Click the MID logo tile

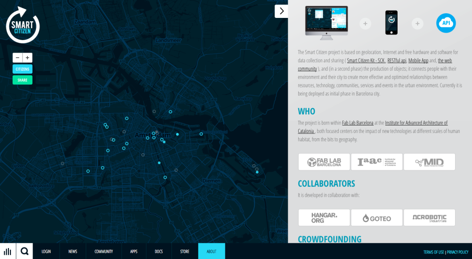[429, 162]
